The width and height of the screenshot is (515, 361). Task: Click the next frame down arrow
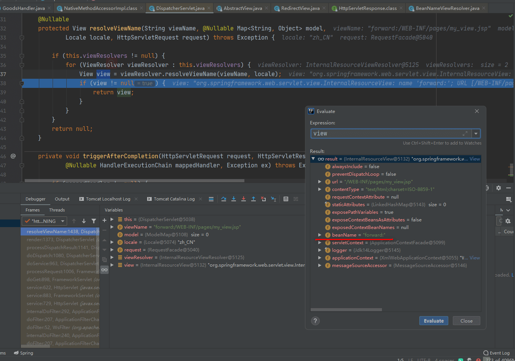84,221
